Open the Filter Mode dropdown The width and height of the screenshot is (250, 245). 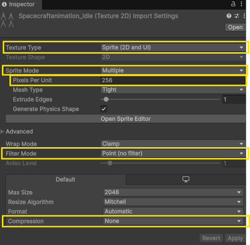[173, 153]
